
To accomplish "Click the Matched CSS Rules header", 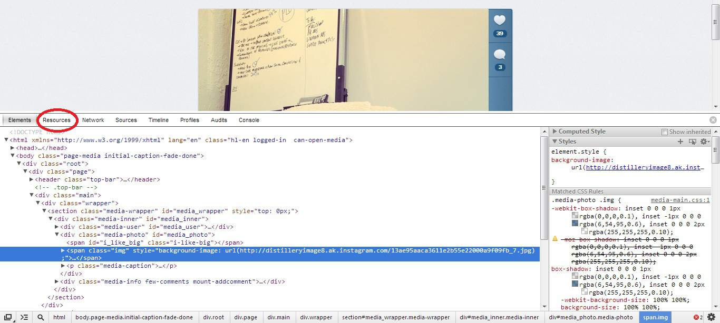I will [x=630, y=191].
